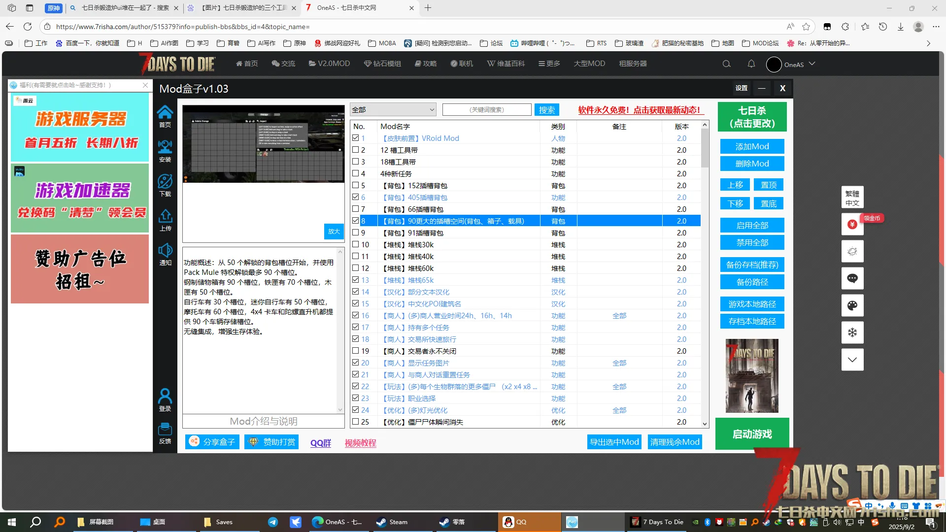Expand the OneAS user account menu
Viewport: 946px width, 532px height.
pos(794,65)
